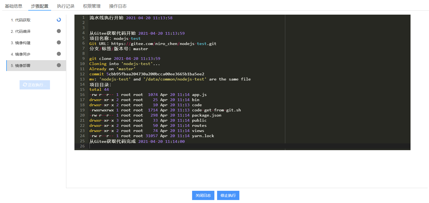Click the "Already on 'master'" line
The image size is (429, 203).
click(112, 69)
